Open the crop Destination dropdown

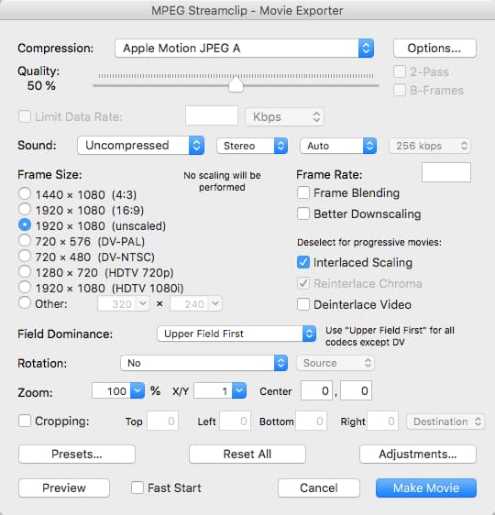(445, 422)
